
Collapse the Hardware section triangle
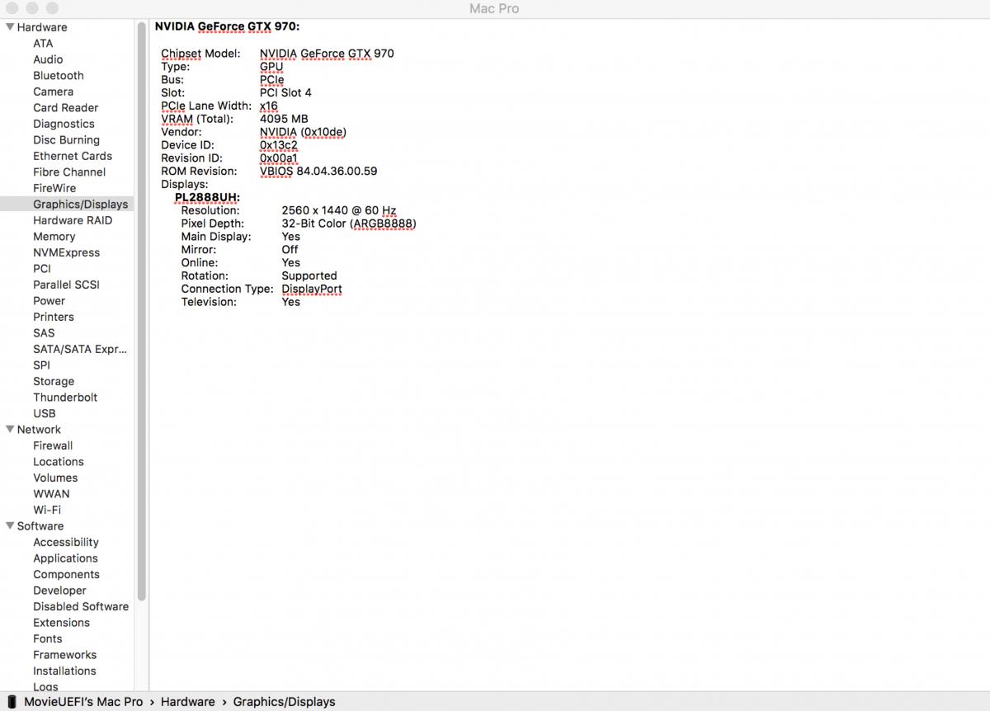pos(10,27)
